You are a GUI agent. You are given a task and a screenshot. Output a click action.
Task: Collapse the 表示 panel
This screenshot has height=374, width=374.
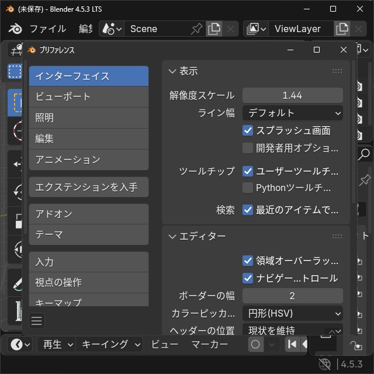click(172, 71)
